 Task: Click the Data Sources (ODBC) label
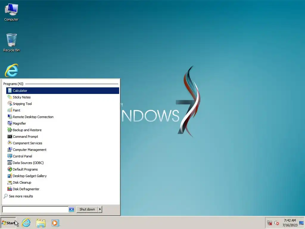[28, 163]
